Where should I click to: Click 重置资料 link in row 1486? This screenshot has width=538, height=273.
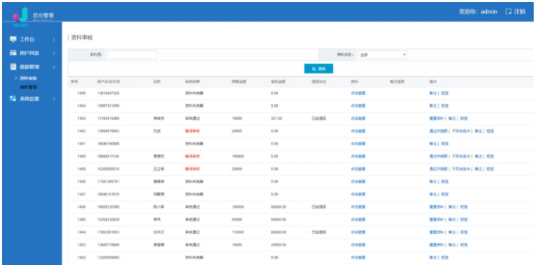(437, 207)
